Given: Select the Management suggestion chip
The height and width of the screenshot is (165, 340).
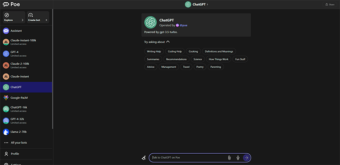Looking at the screenshot, I should pos(169,67).
